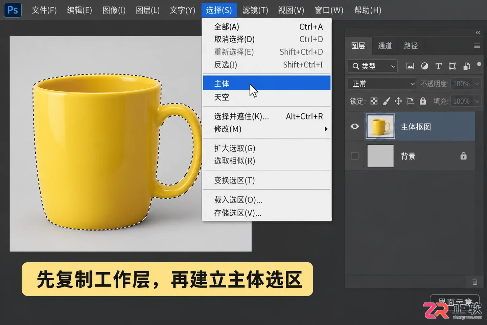Viewport: 487px width, 325px height.
Task: Switch to the 通道 tab
Action: (x=385, y=46)
